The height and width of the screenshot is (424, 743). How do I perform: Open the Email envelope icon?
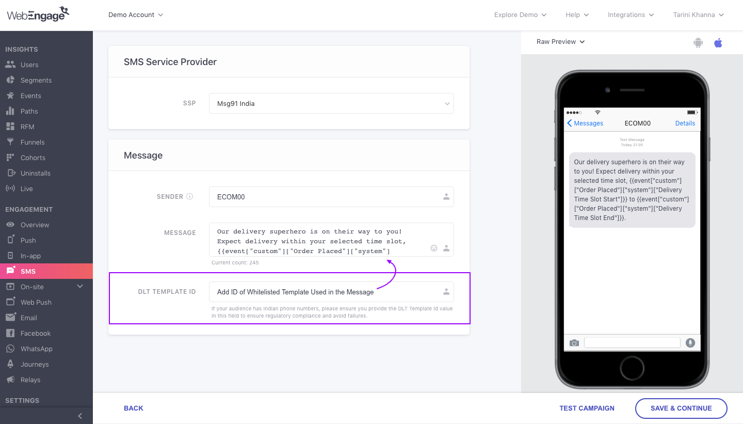(10, 318)
